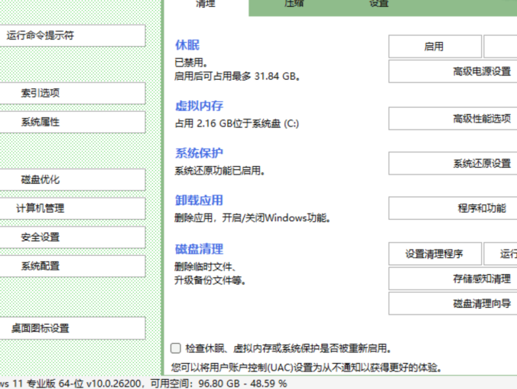Click the text 占用 2.16 GB位于系统盘 (C:)
This screenshot has width=517, height=389.
pos(237,123)
